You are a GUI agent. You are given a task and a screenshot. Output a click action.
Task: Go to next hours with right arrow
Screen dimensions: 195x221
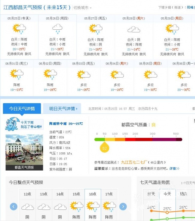(123, 207)
